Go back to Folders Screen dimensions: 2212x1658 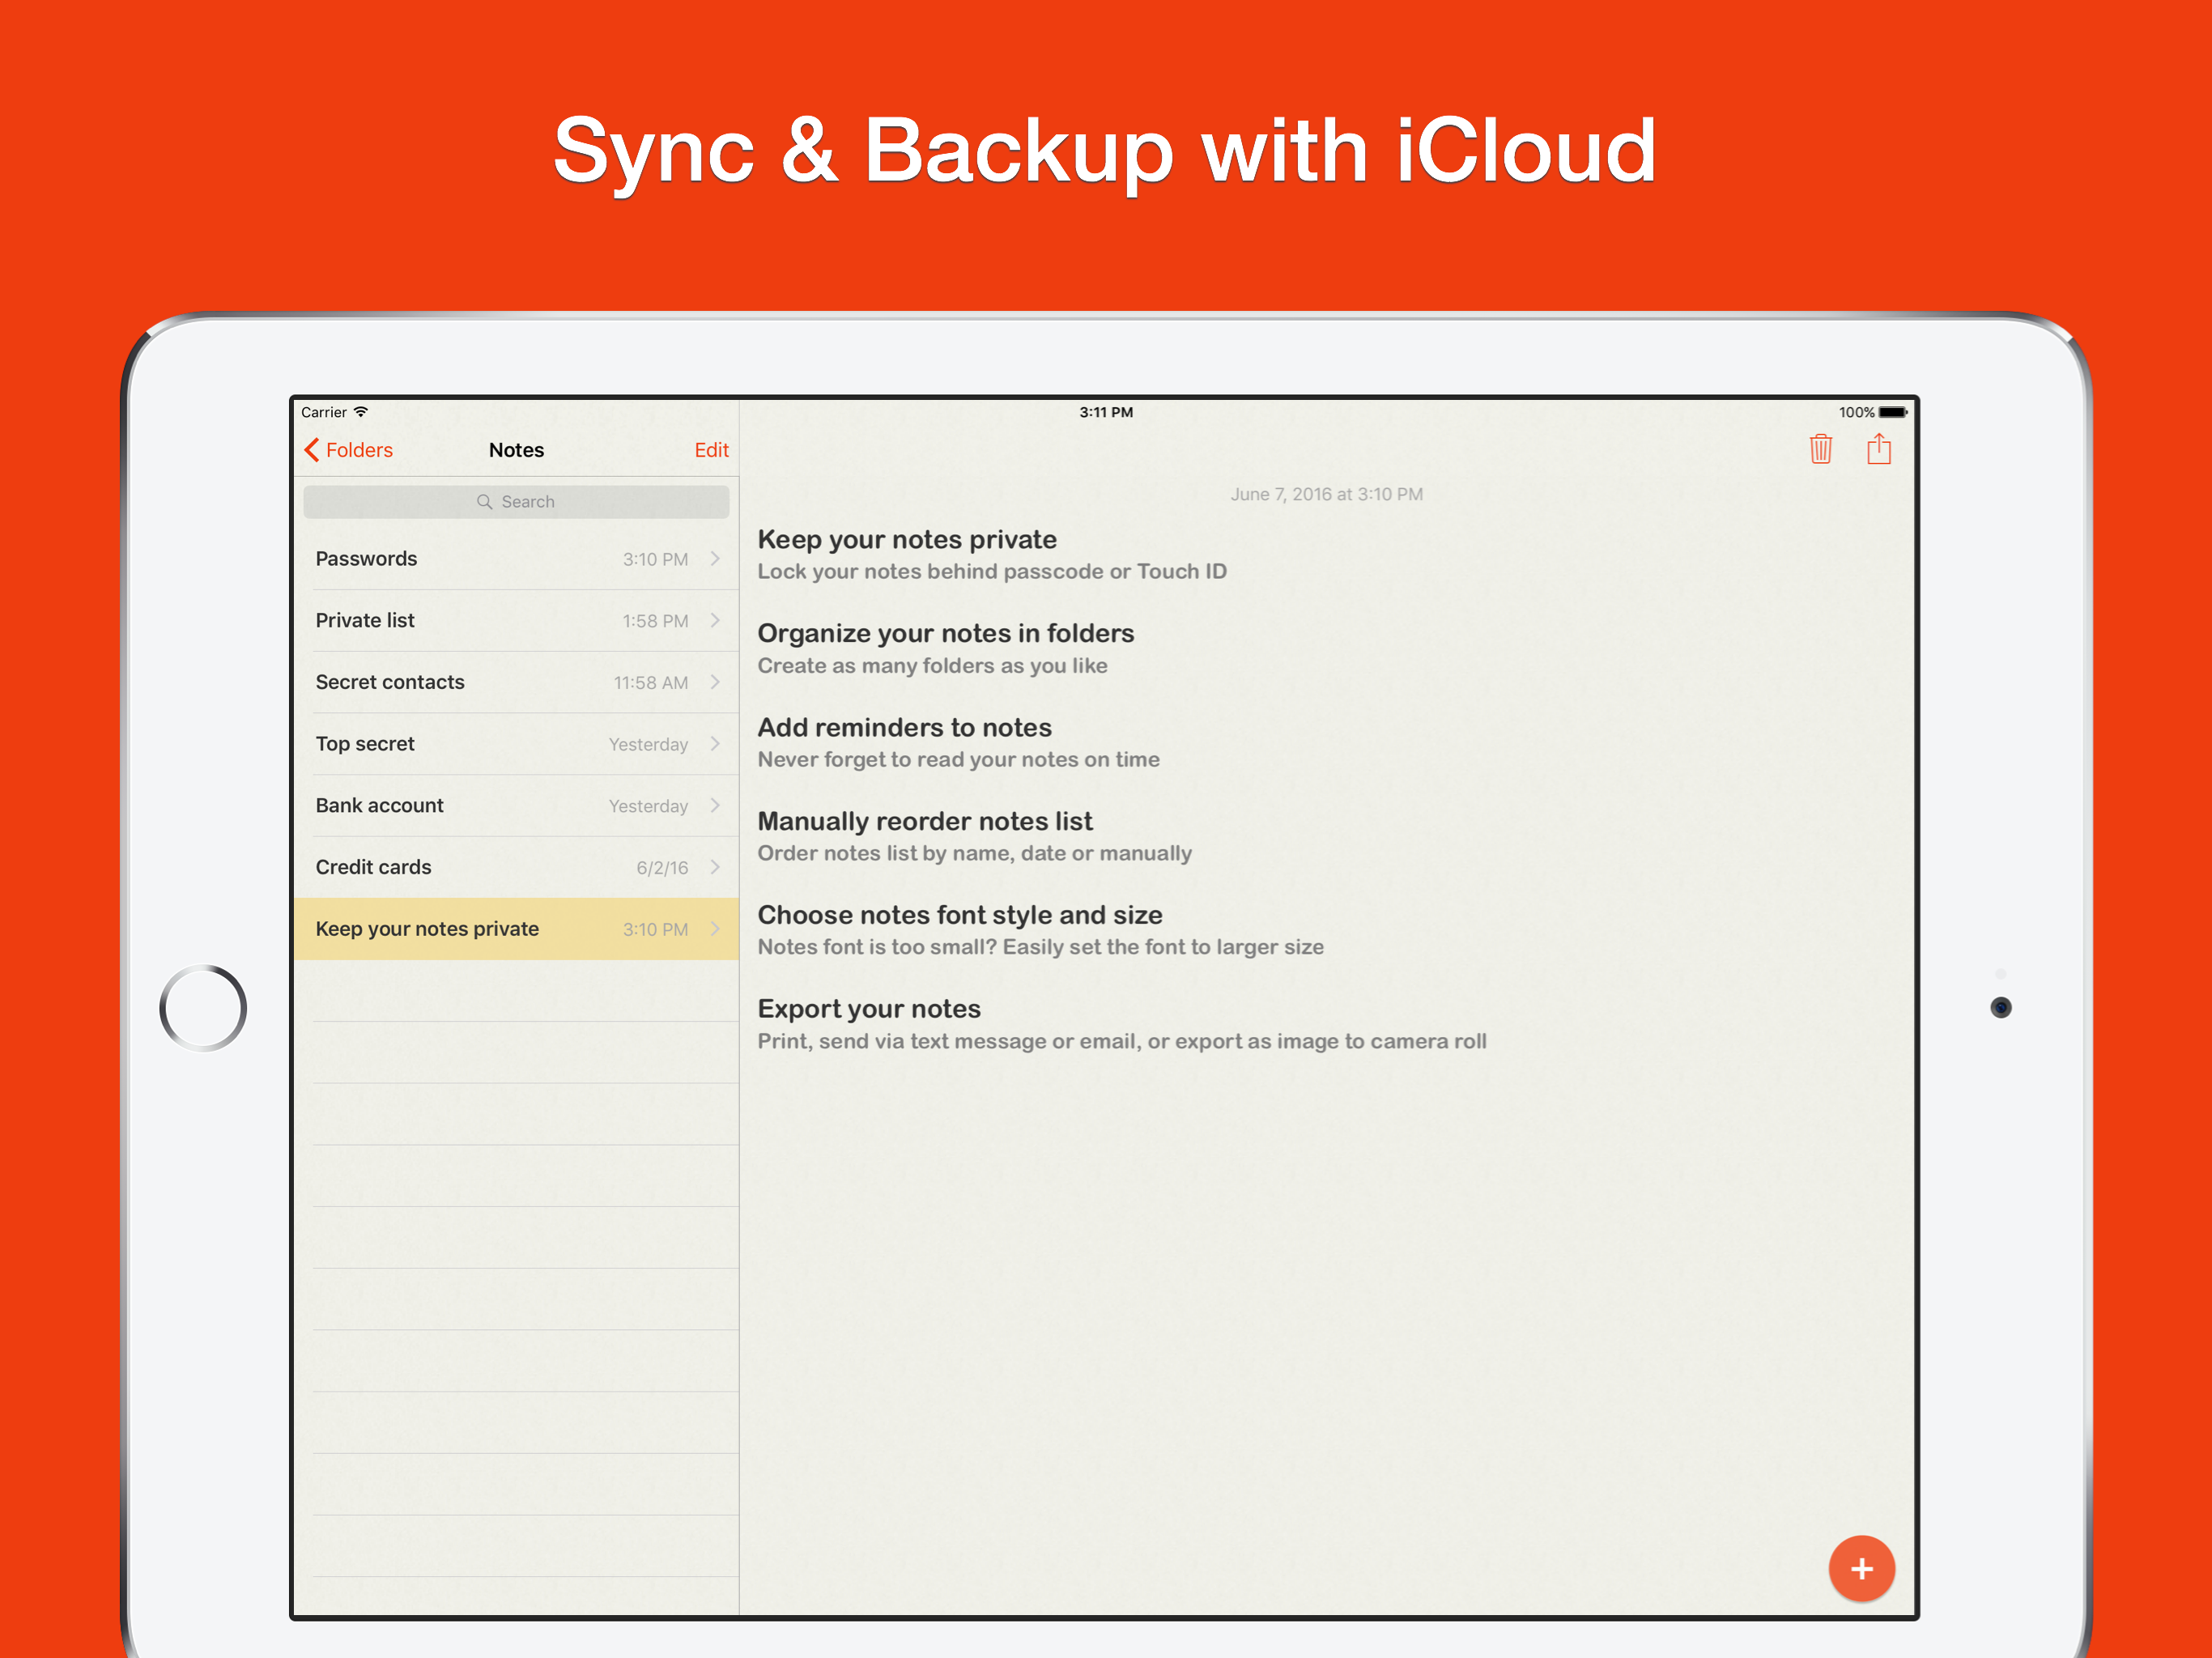coord(359,450)
